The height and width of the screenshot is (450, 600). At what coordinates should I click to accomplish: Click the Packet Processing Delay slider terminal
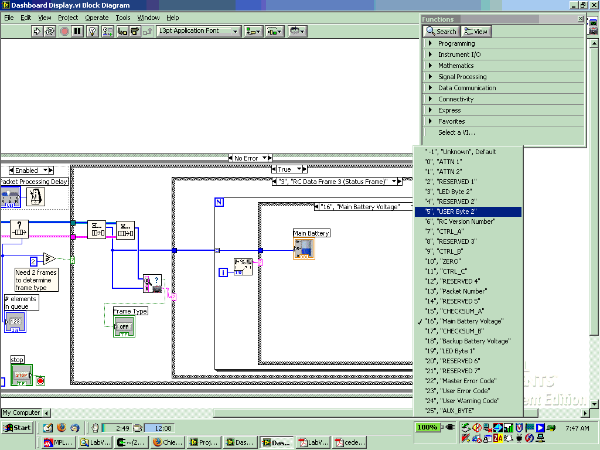11,197
